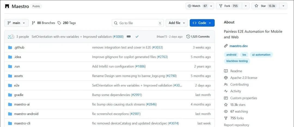
Task: Open the maestro-cli folder
Action: click(x=23, y=123)
